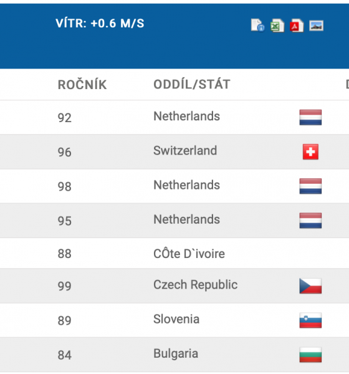Screen dimensions: 349x374
Task: Click the Slovenia flag icon
Action: (310, 320)
